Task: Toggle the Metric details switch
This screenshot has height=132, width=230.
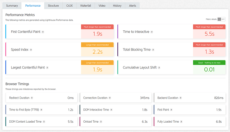Action: tap(221, 19)
